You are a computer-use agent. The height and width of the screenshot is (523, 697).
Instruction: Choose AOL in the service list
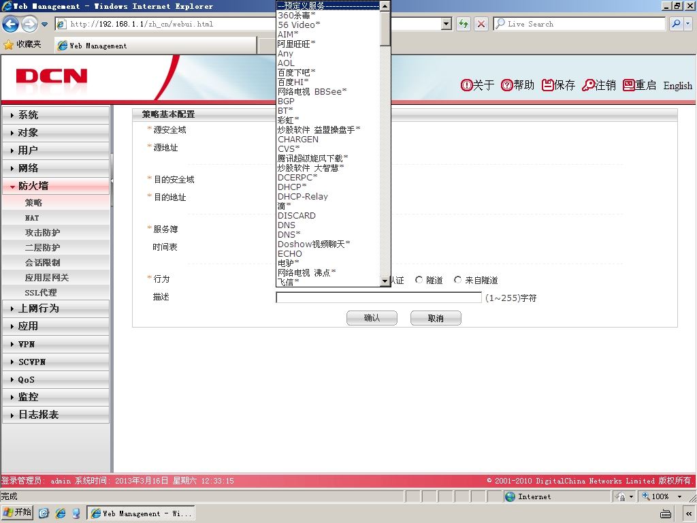point(328,63)
